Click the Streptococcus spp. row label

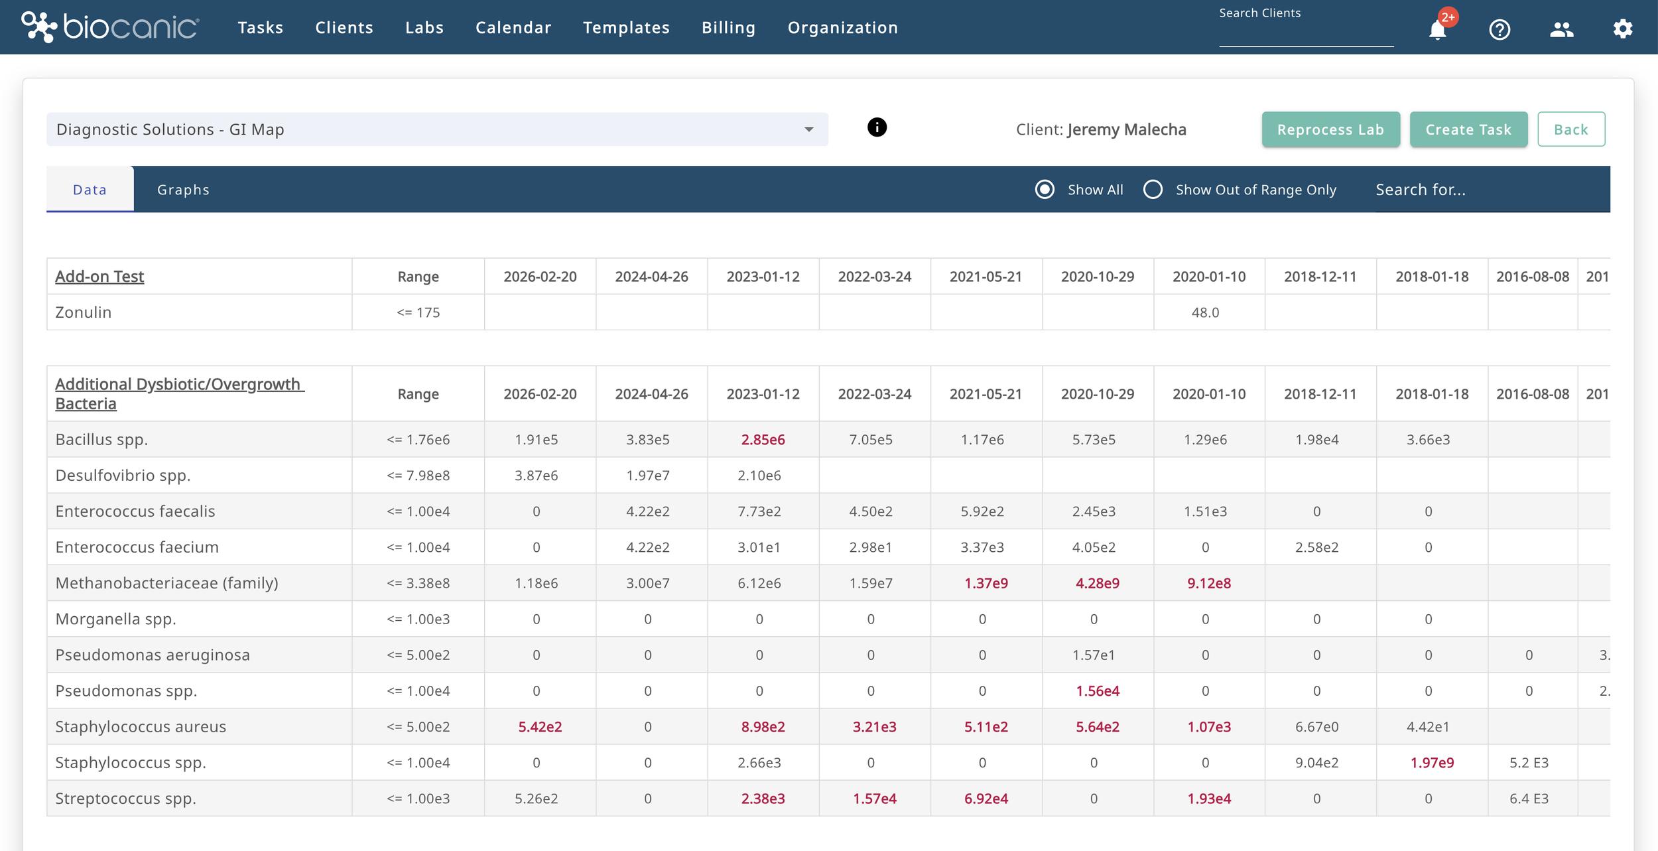[126, 798]
